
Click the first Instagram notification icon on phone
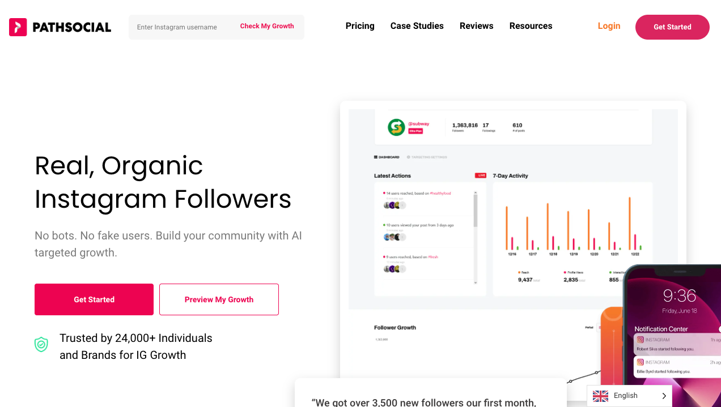pos(641,340)
